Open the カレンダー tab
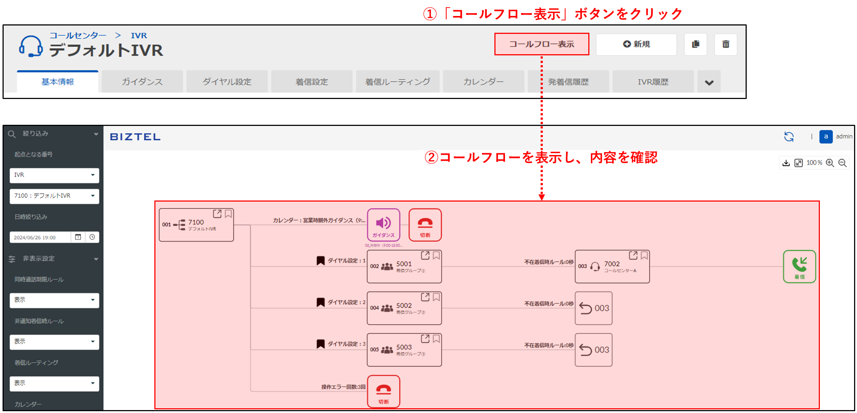This screenshot has width=857, height=413. 483,82
